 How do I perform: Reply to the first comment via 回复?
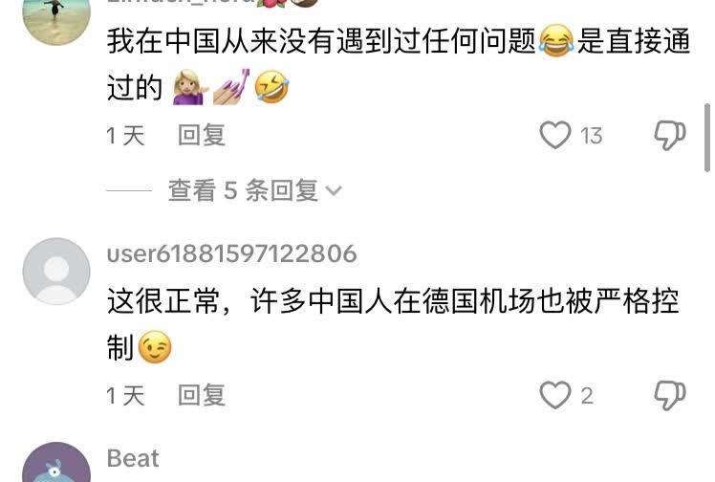click(x=201, y=136)
